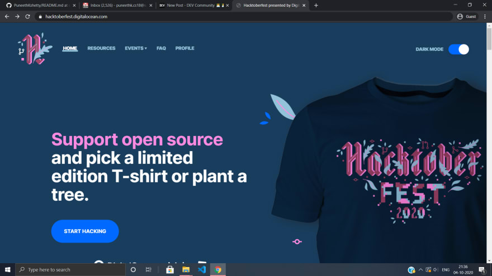
Task: Click the padlock site info icon
Action: [40, 17]
